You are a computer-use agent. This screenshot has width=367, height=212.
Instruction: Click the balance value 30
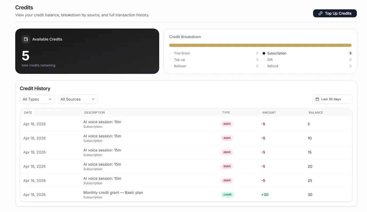click(x=310, y=195)
